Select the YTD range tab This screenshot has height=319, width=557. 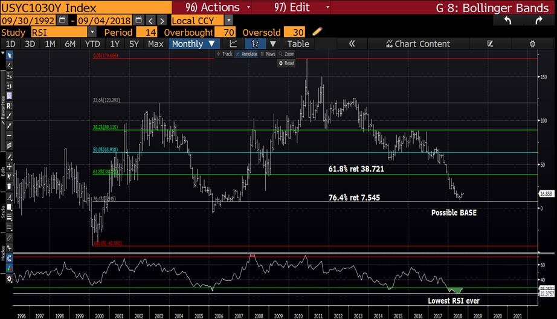(92, 43)
